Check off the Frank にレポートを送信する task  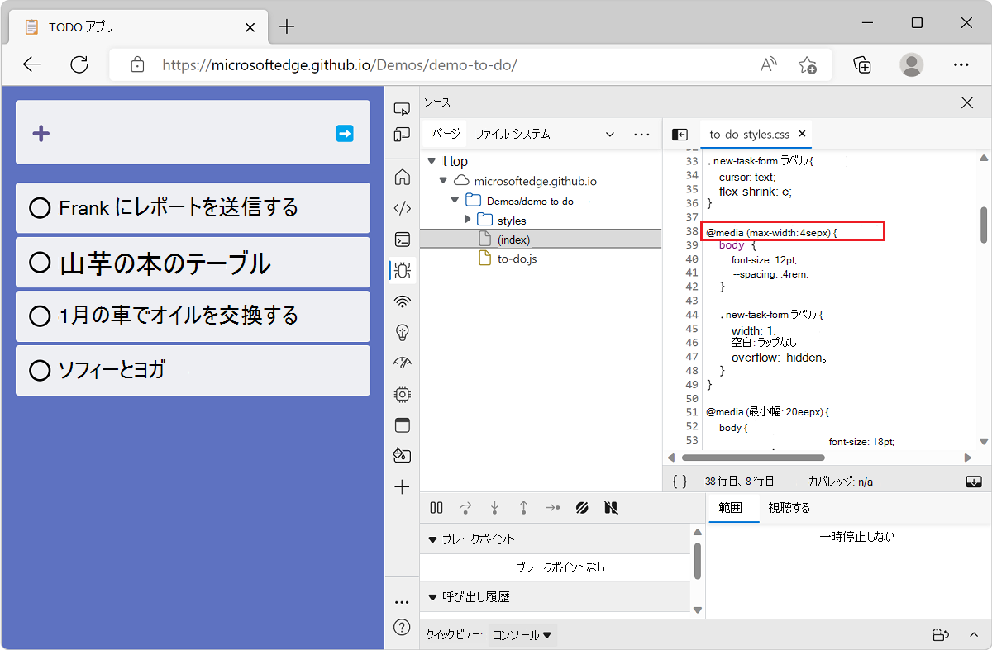[40, 208]
